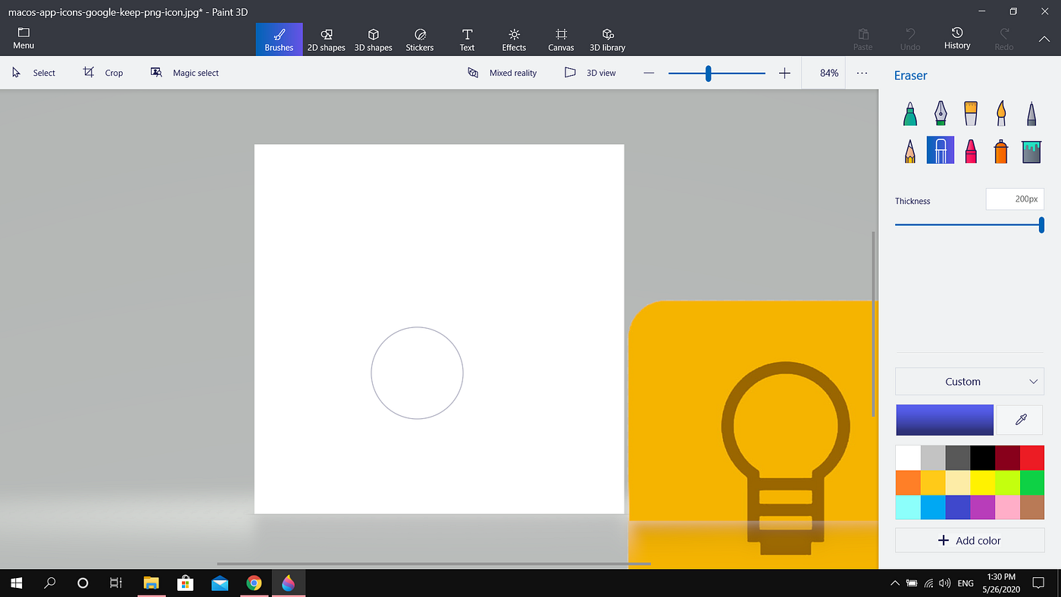
Task: Switch to 3D view mode
Action: pos(590,72)
